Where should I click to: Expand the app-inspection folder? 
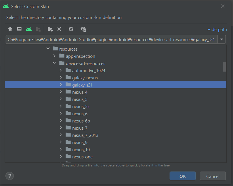[54, 56]
